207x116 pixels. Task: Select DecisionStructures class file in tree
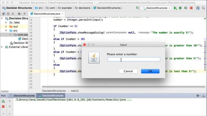(23, 39)
